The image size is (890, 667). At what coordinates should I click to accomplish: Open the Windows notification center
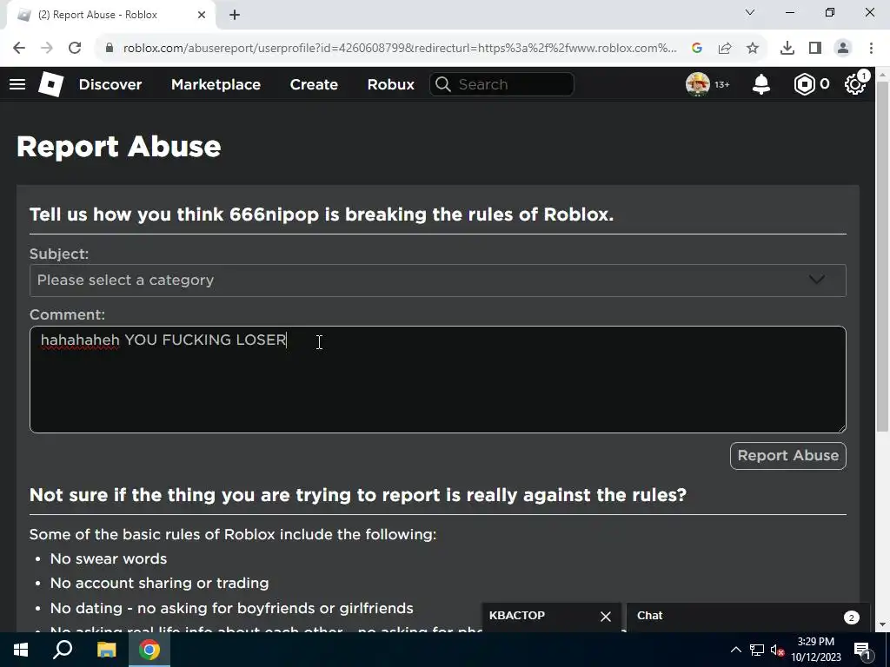point(862,650)
